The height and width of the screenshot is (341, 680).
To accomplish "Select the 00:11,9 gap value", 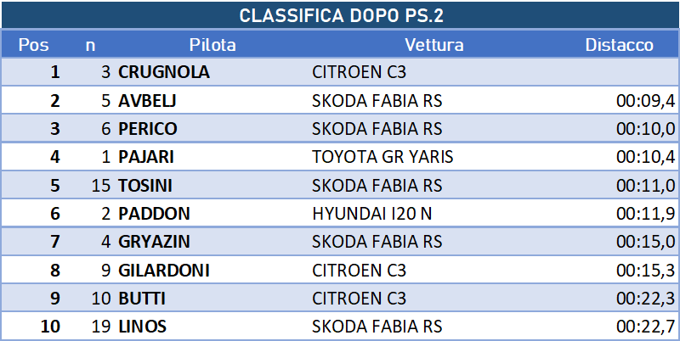I will pos(646,214).
